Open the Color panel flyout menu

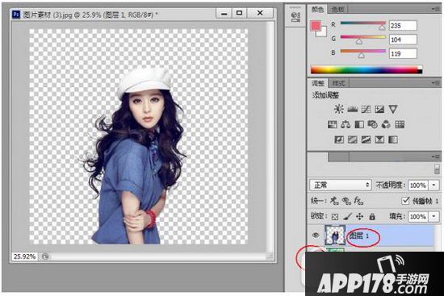pyautogui.click(x=436, y=9)
